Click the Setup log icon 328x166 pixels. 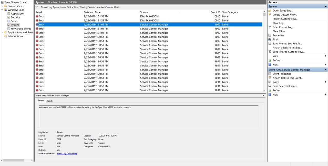point(9,21)
